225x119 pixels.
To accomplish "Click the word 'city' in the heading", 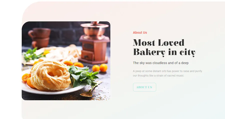I will tap(188, 53).
